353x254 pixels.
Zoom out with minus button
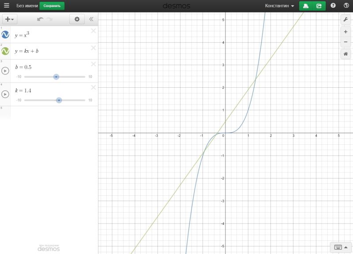click(345, 42)
